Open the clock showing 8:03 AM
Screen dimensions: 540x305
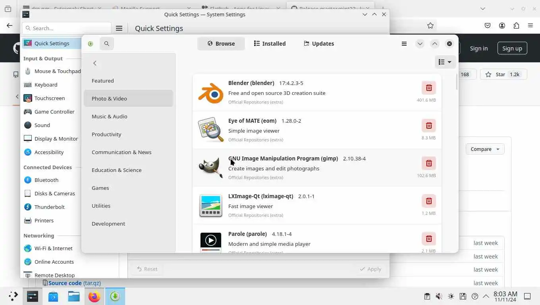tap(505, 296)
